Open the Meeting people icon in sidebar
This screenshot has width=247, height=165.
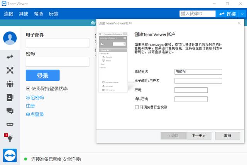(x=10, y=84)
